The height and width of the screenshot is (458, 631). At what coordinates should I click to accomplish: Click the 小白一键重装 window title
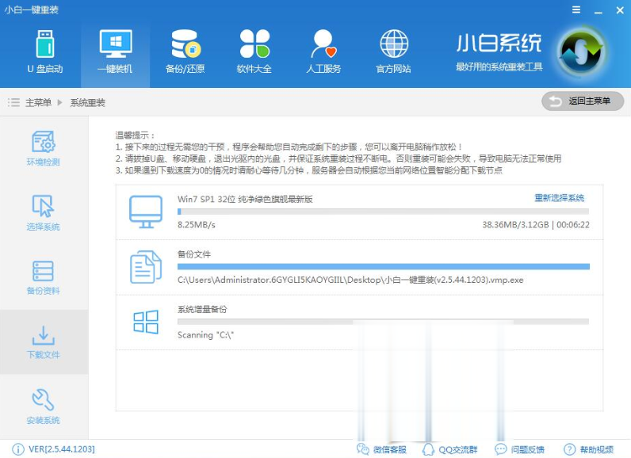coord(32,10)
